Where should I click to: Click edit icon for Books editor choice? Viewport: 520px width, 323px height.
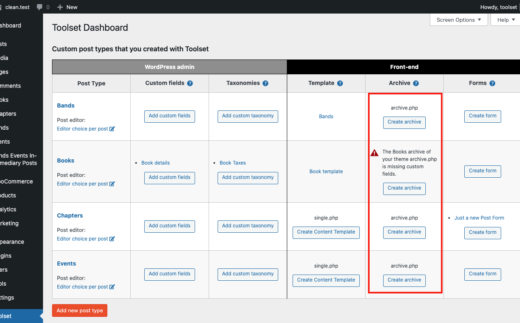click(x=112, y=184)
